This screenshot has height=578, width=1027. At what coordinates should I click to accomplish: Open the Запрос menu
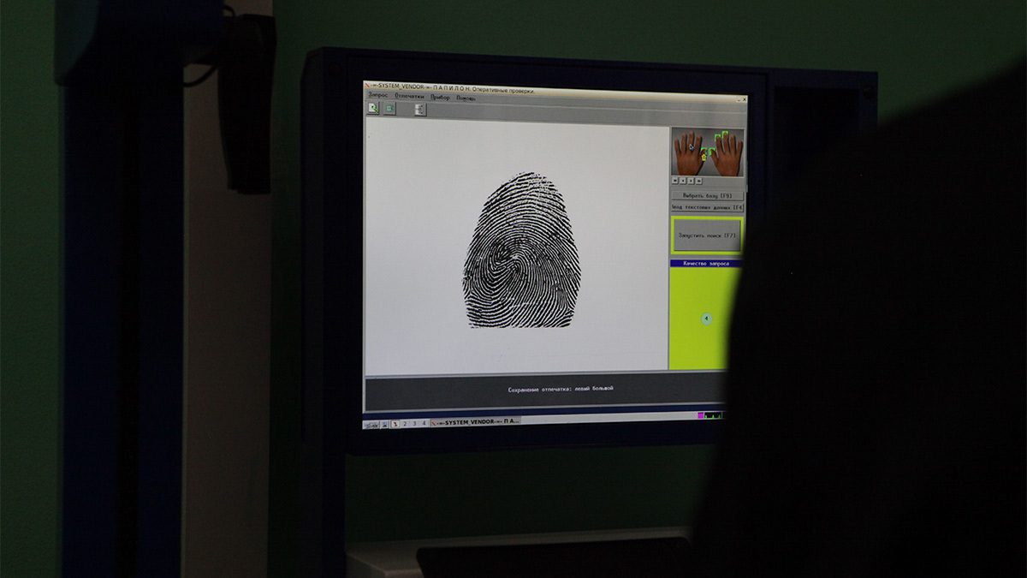click(x=377, y=97)
